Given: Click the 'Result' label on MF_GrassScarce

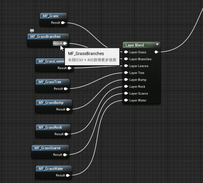Looking at the screenshot, I should [x=58, y=155].
